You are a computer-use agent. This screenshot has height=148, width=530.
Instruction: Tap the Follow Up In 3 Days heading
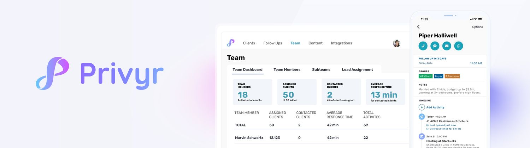coord(432,58)
